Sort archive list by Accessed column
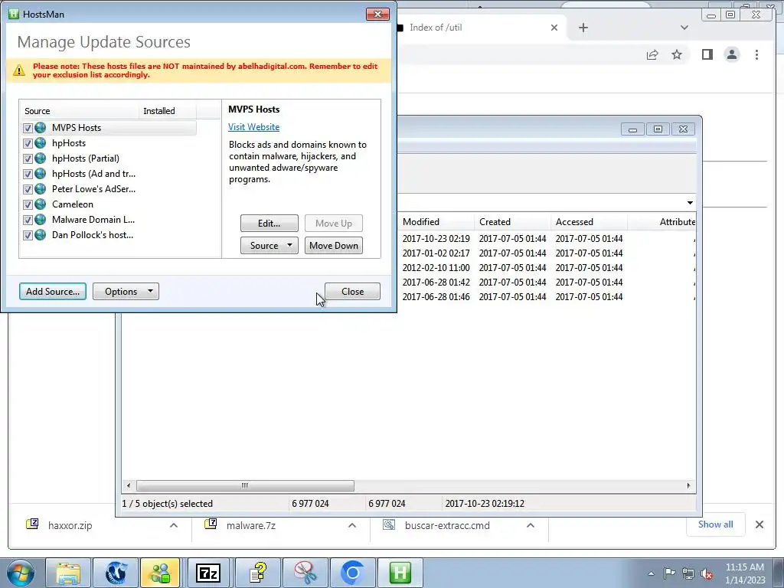Screen dimensions: 784x588 (x=589, y=222)
